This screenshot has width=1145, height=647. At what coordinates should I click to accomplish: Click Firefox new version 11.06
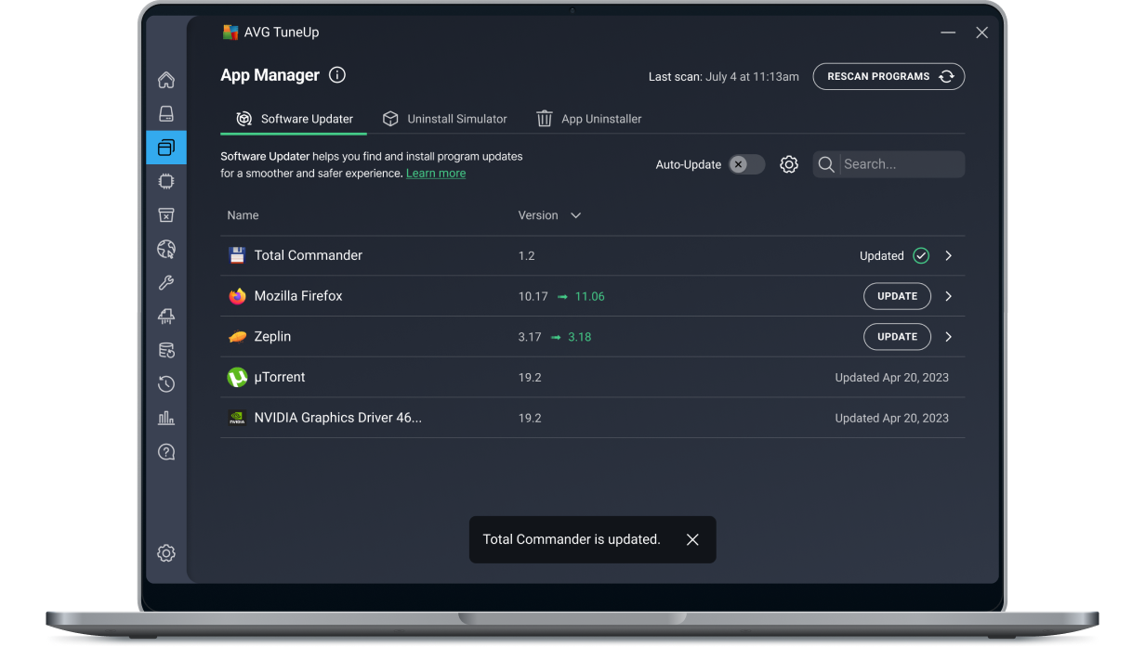pos(589,296)
